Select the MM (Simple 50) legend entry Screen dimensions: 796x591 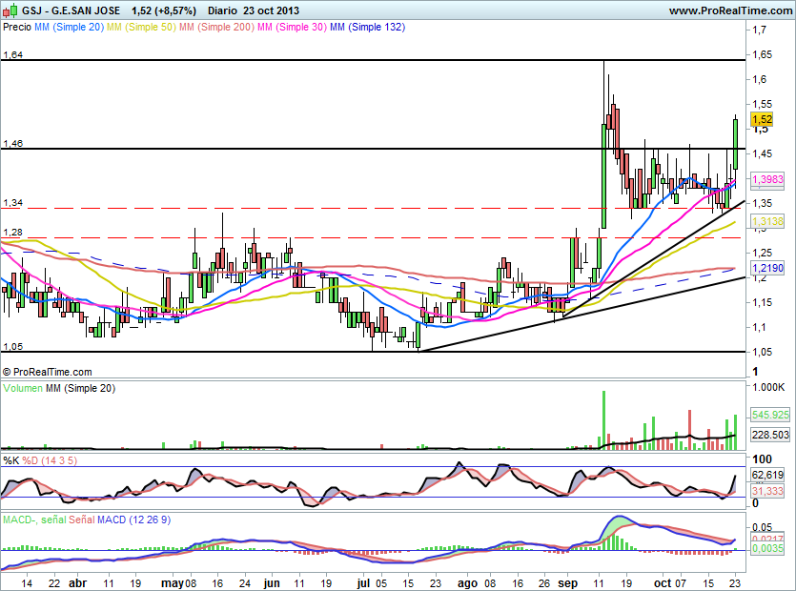tap(140, 28)
